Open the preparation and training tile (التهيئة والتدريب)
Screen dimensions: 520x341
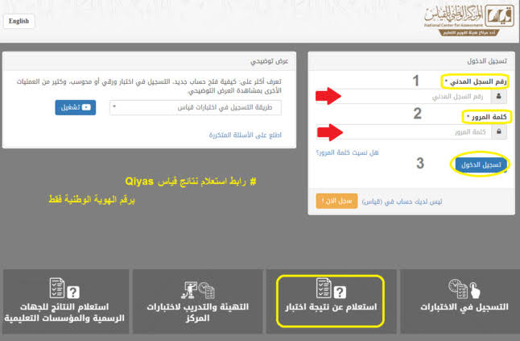click(x=198, y=301)
